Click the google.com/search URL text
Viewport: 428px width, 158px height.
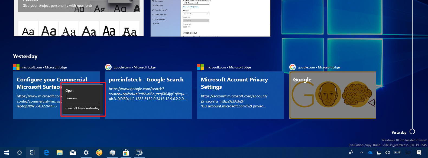(x=148, y=94)
